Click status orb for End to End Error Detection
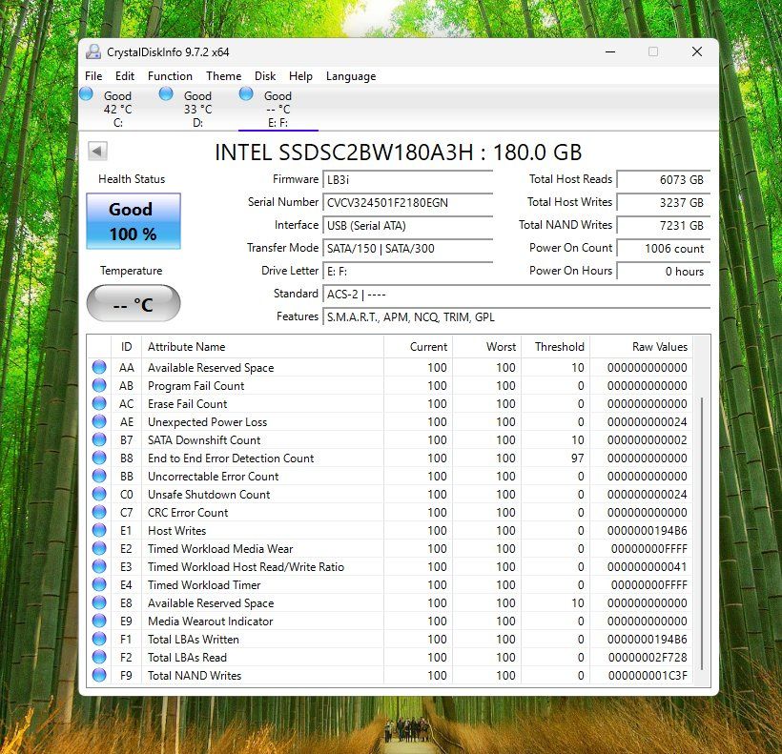The height and width of the screenshot is (754, 782). tap(99, 458)
